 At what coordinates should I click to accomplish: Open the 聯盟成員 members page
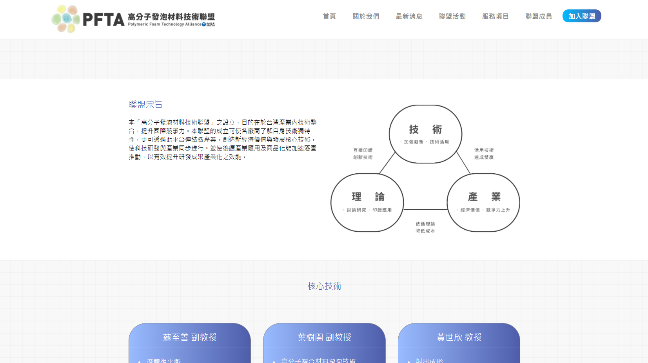539,16
